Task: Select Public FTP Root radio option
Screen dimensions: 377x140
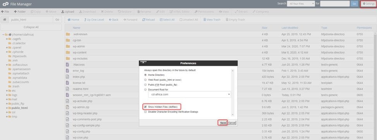Action: (x=145, y=85)
